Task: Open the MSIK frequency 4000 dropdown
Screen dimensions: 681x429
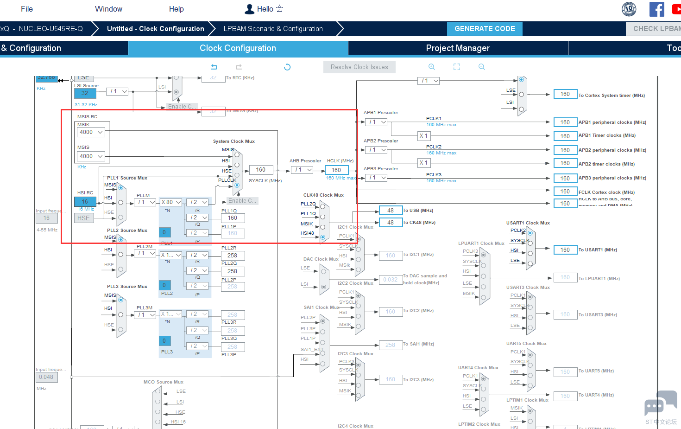Action: pos(91,132)
